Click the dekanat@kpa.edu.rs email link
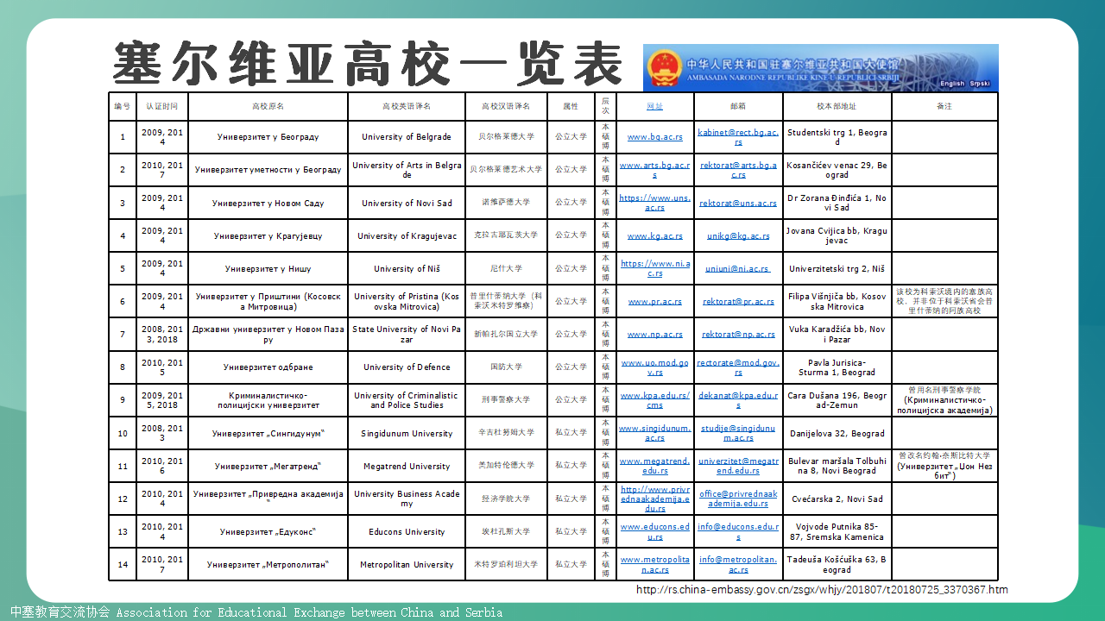 click(738, 400)
